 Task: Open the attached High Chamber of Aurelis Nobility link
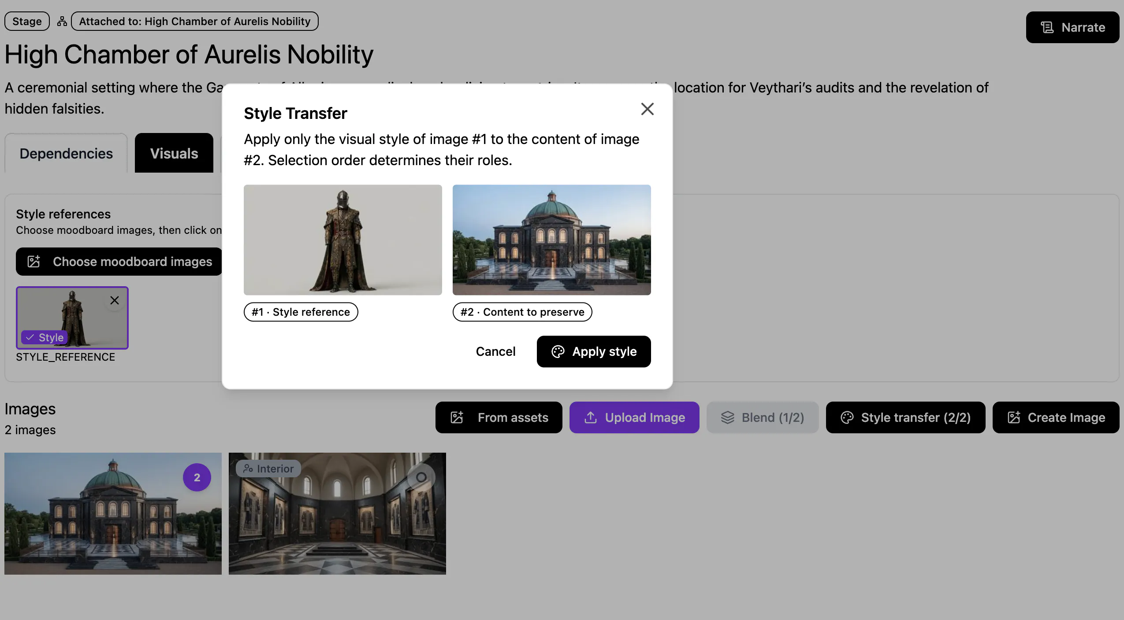tap(195, 21)
